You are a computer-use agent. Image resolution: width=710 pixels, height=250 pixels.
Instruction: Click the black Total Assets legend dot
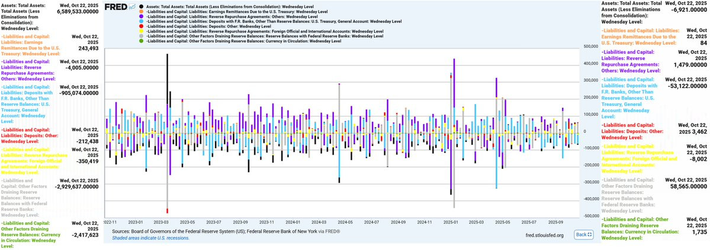[x=142, y=7]
